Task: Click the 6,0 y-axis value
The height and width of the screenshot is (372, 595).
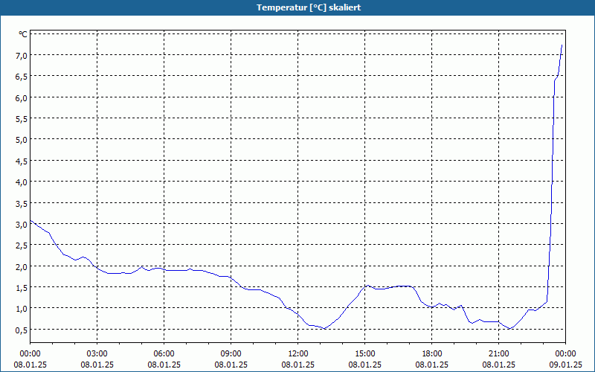Action: (22, 98)
